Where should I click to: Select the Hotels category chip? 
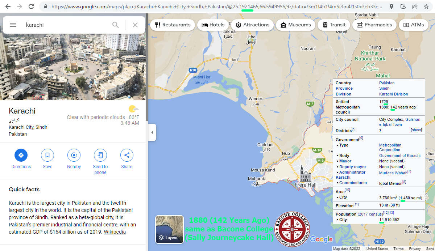(x=213, y=25)
